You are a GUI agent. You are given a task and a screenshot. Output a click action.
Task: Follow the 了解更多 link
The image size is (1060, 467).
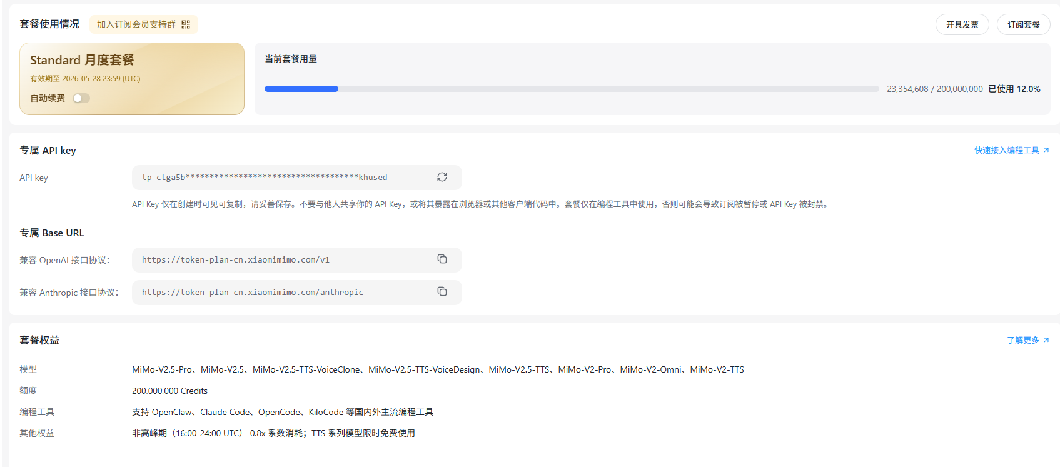pyautogui.click(x=1022, y=340)
